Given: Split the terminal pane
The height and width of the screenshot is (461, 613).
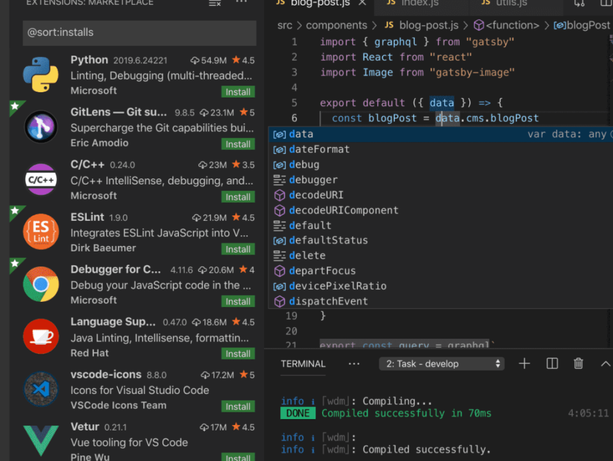Looking at the screenshot, I should 551,363.
